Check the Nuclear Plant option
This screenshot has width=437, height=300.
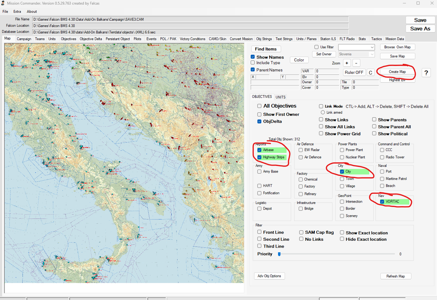click(342, 157)
